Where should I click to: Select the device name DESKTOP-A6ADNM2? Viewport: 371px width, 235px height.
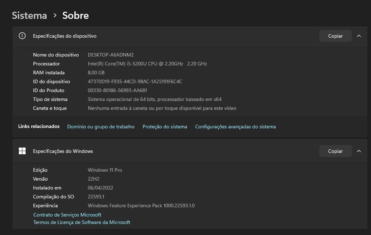111,55
